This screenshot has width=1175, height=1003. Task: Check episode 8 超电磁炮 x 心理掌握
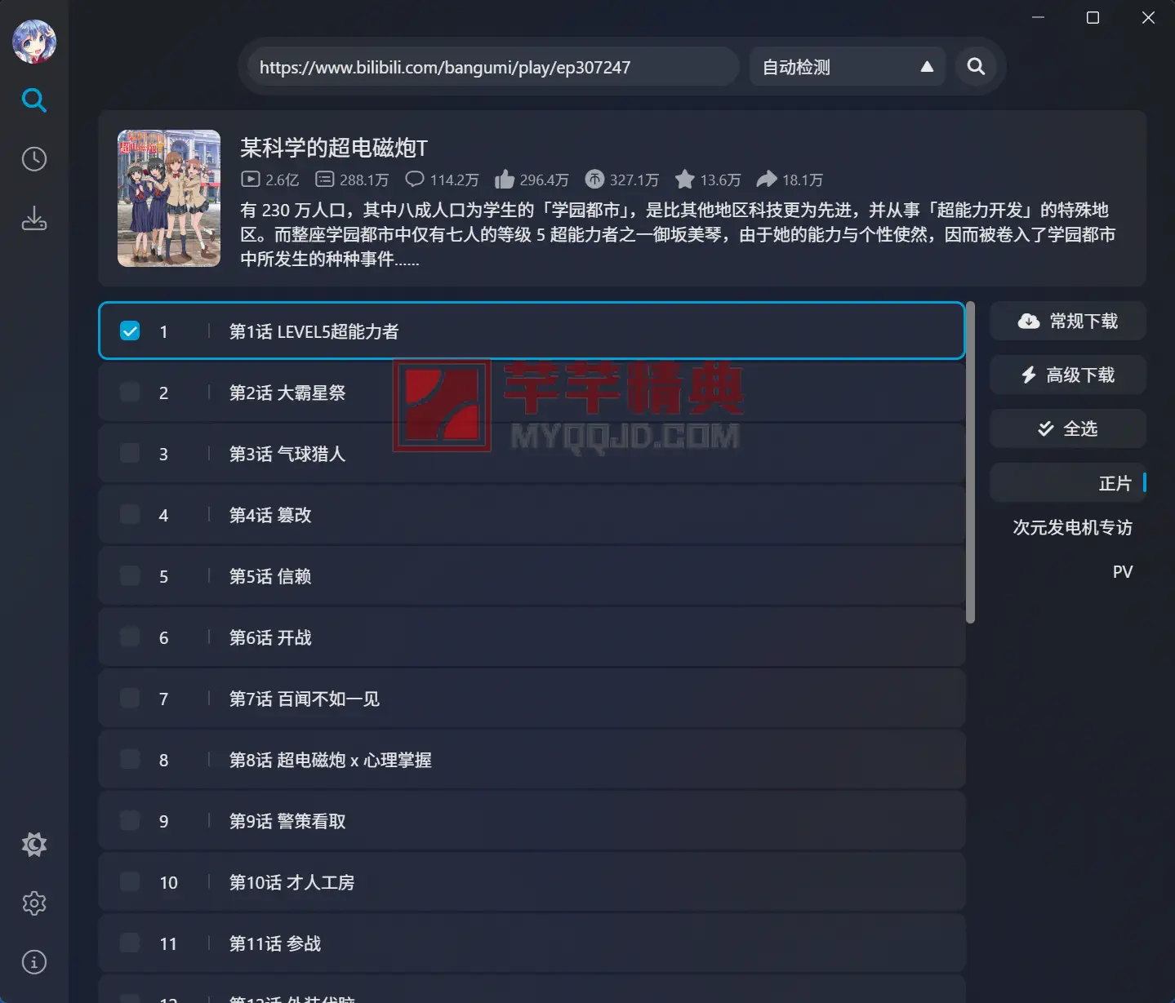(x=130, y=760)
